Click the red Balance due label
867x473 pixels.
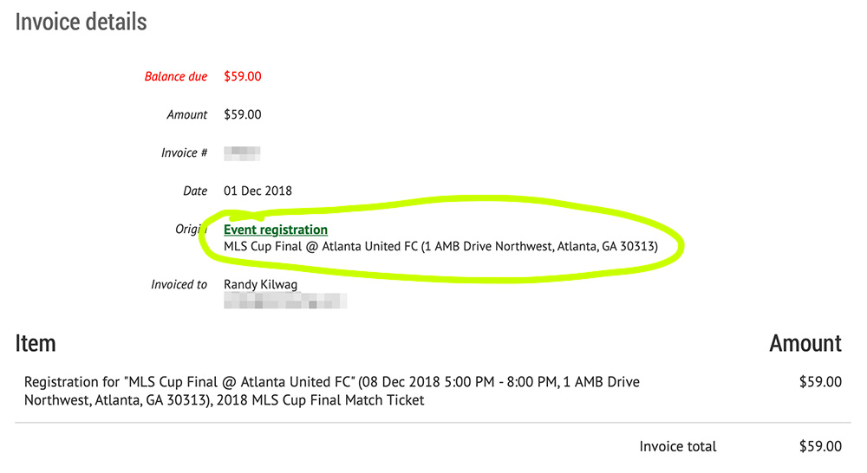(176, 76)
